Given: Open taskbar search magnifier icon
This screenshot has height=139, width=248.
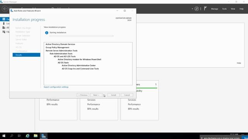Looking at the screenshot, I should tap(12, 136).
